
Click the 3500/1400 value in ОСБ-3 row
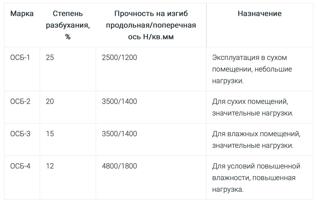pyautogui.click(x=119, y=134)
